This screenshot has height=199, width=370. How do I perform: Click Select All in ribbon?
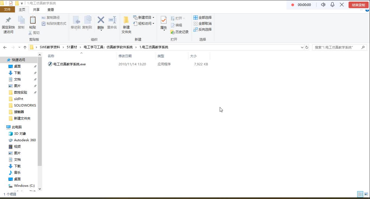(x=202, y=17)
